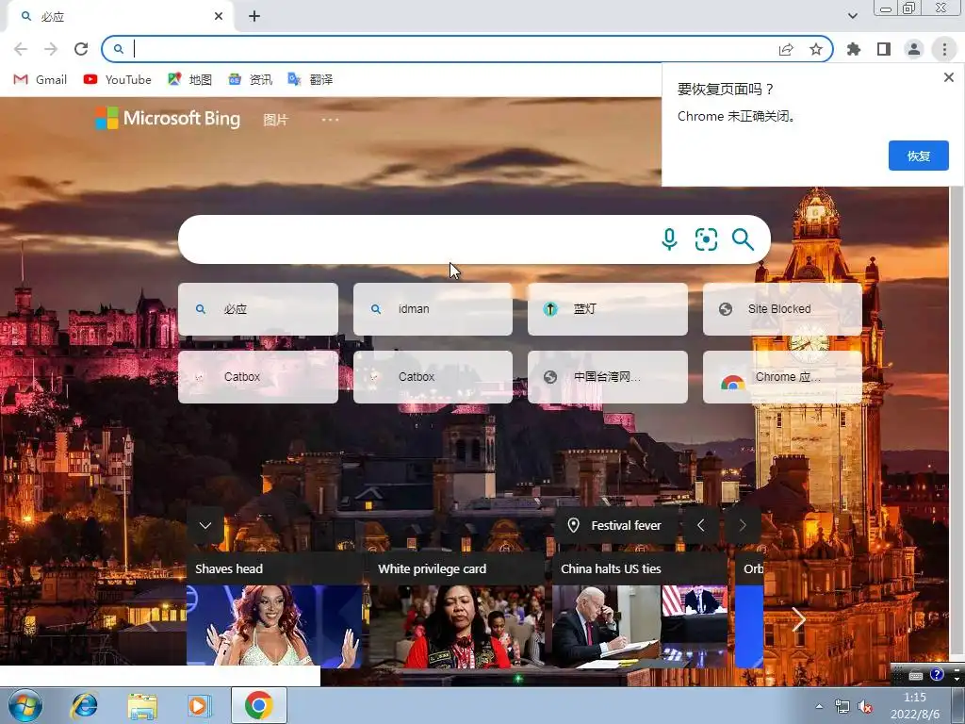965x724 pixels.
Task: Show hidden tray icons arrow
Action: [819, 706]
